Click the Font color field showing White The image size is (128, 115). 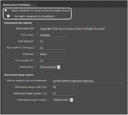click(x=52, y=54)
